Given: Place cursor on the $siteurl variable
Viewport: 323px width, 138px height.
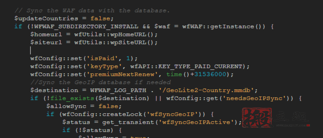Looking at the screenshot, I should coord(44,43).
